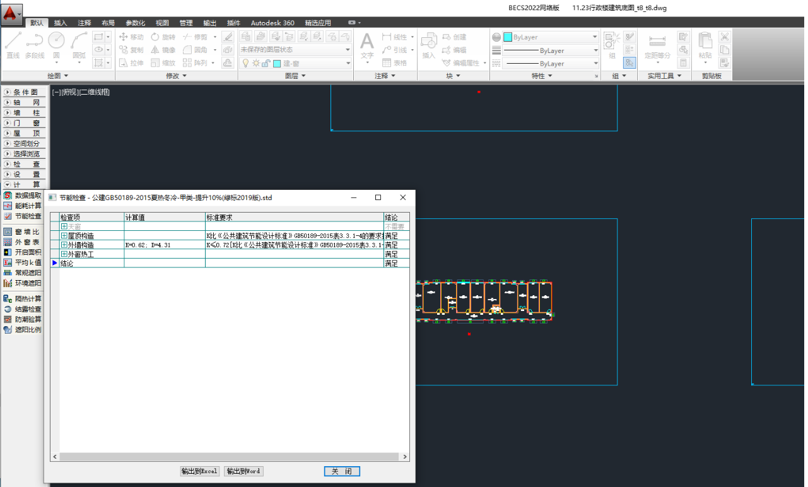Switch to the 插入 ribbon tab
This screenshot has width=808, height=487.
coord(61,23)
